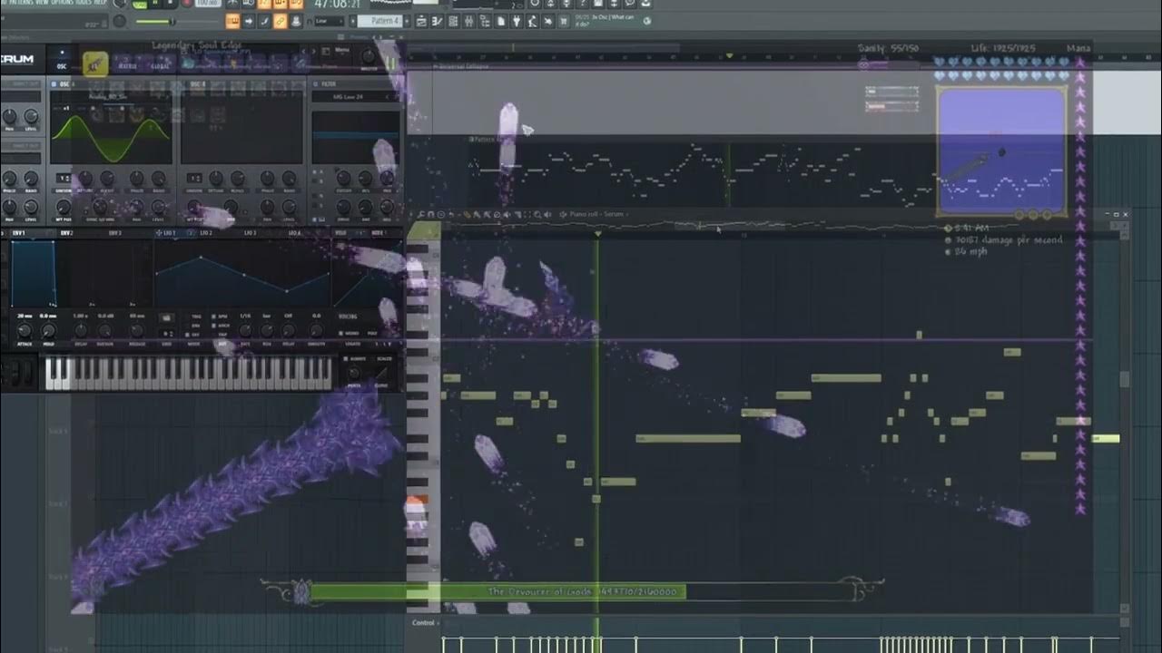The width and height of the screenshot is (1162, 653).
Task: Open the Playlist view icon
Action: [421, 21]
